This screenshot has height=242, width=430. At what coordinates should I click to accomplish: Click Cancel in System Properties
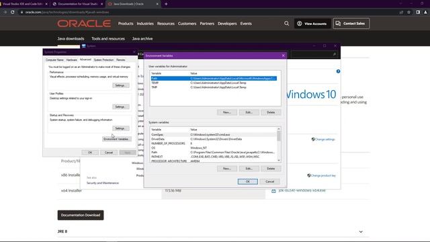pos(109,153)
